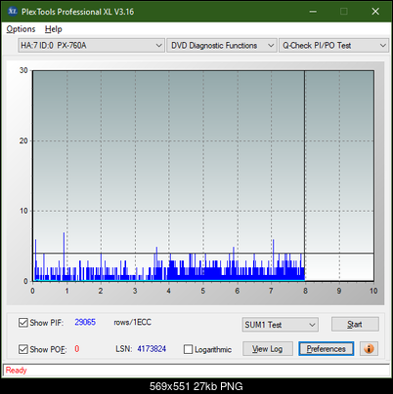Click the View Log button
The width and height of the screenshot is (393, 394).
(268, 349)
